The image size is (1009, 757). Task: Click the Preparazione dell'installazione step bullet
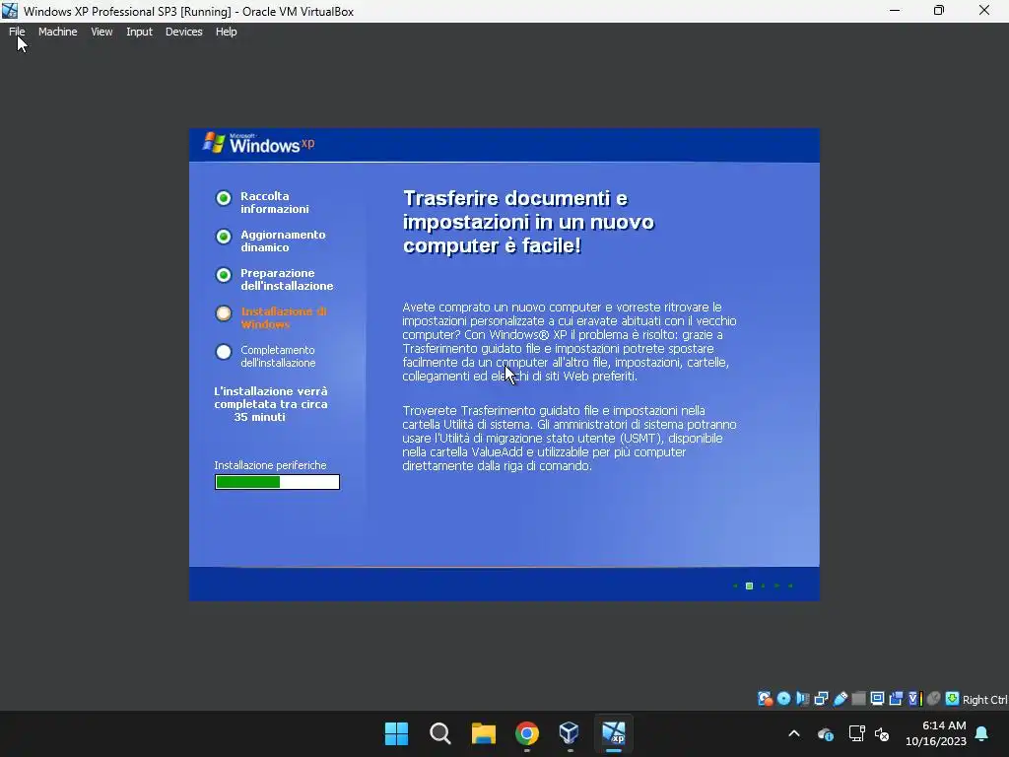click(x=224, y=276)
